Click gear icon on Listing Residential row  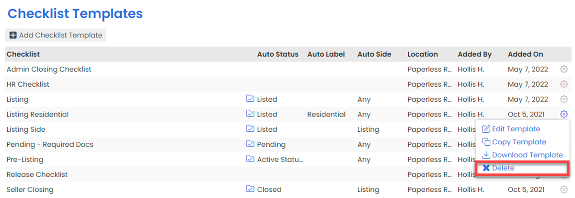click(x=563, y=114)
